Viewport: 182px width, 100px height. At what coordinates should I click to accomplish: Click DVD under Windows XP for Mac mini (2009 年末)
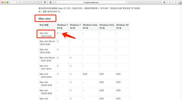(x=118, y=82)
